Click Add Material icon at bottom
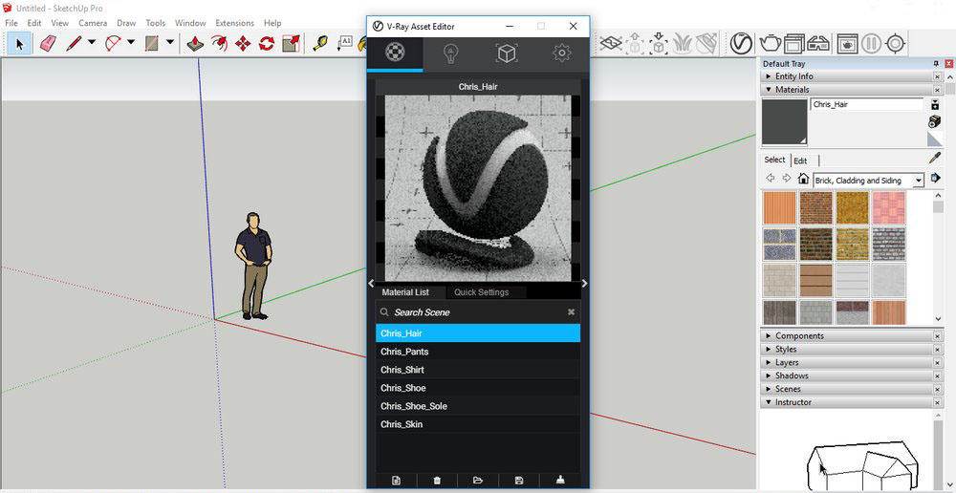The height and width of the screenshot is (493, 956). pyautogui.click(x=397, y=481)
